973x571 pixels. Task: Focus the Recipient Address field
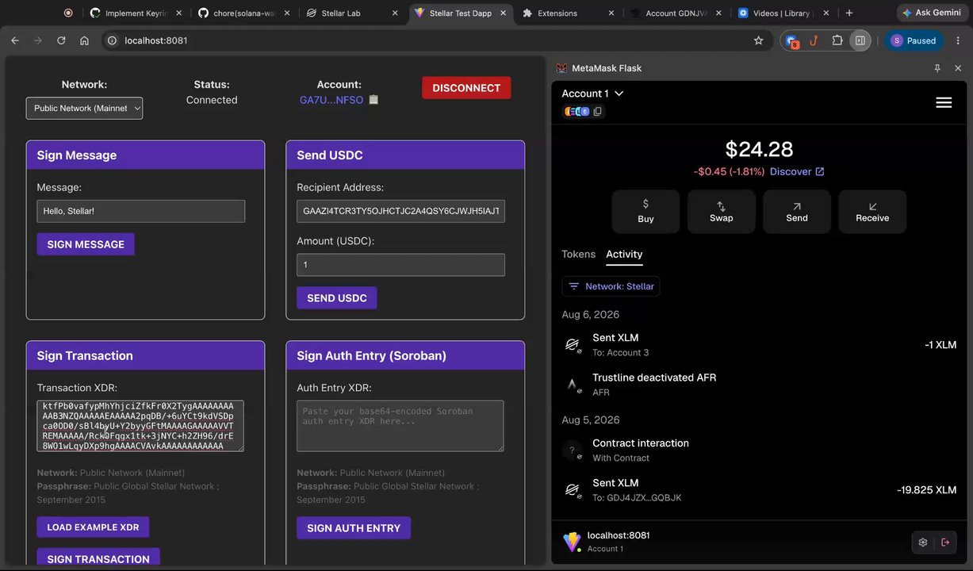[x=400, y=211]
